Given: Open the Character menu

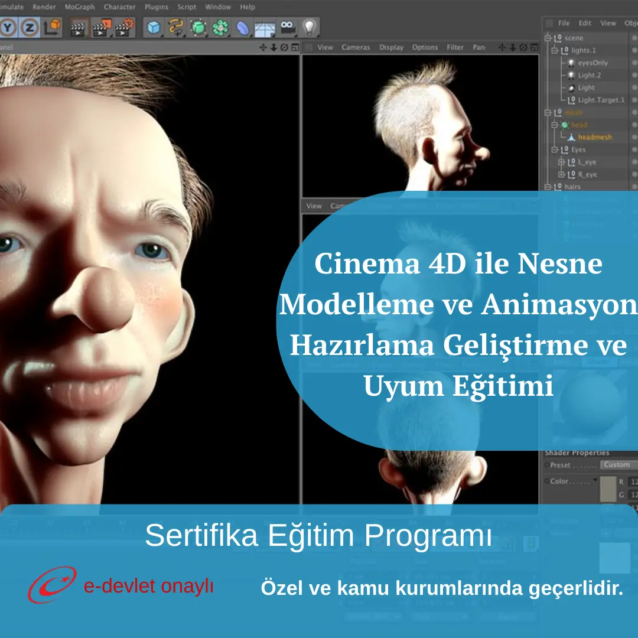Looking at the screenshot, I should tap(119, 7).
